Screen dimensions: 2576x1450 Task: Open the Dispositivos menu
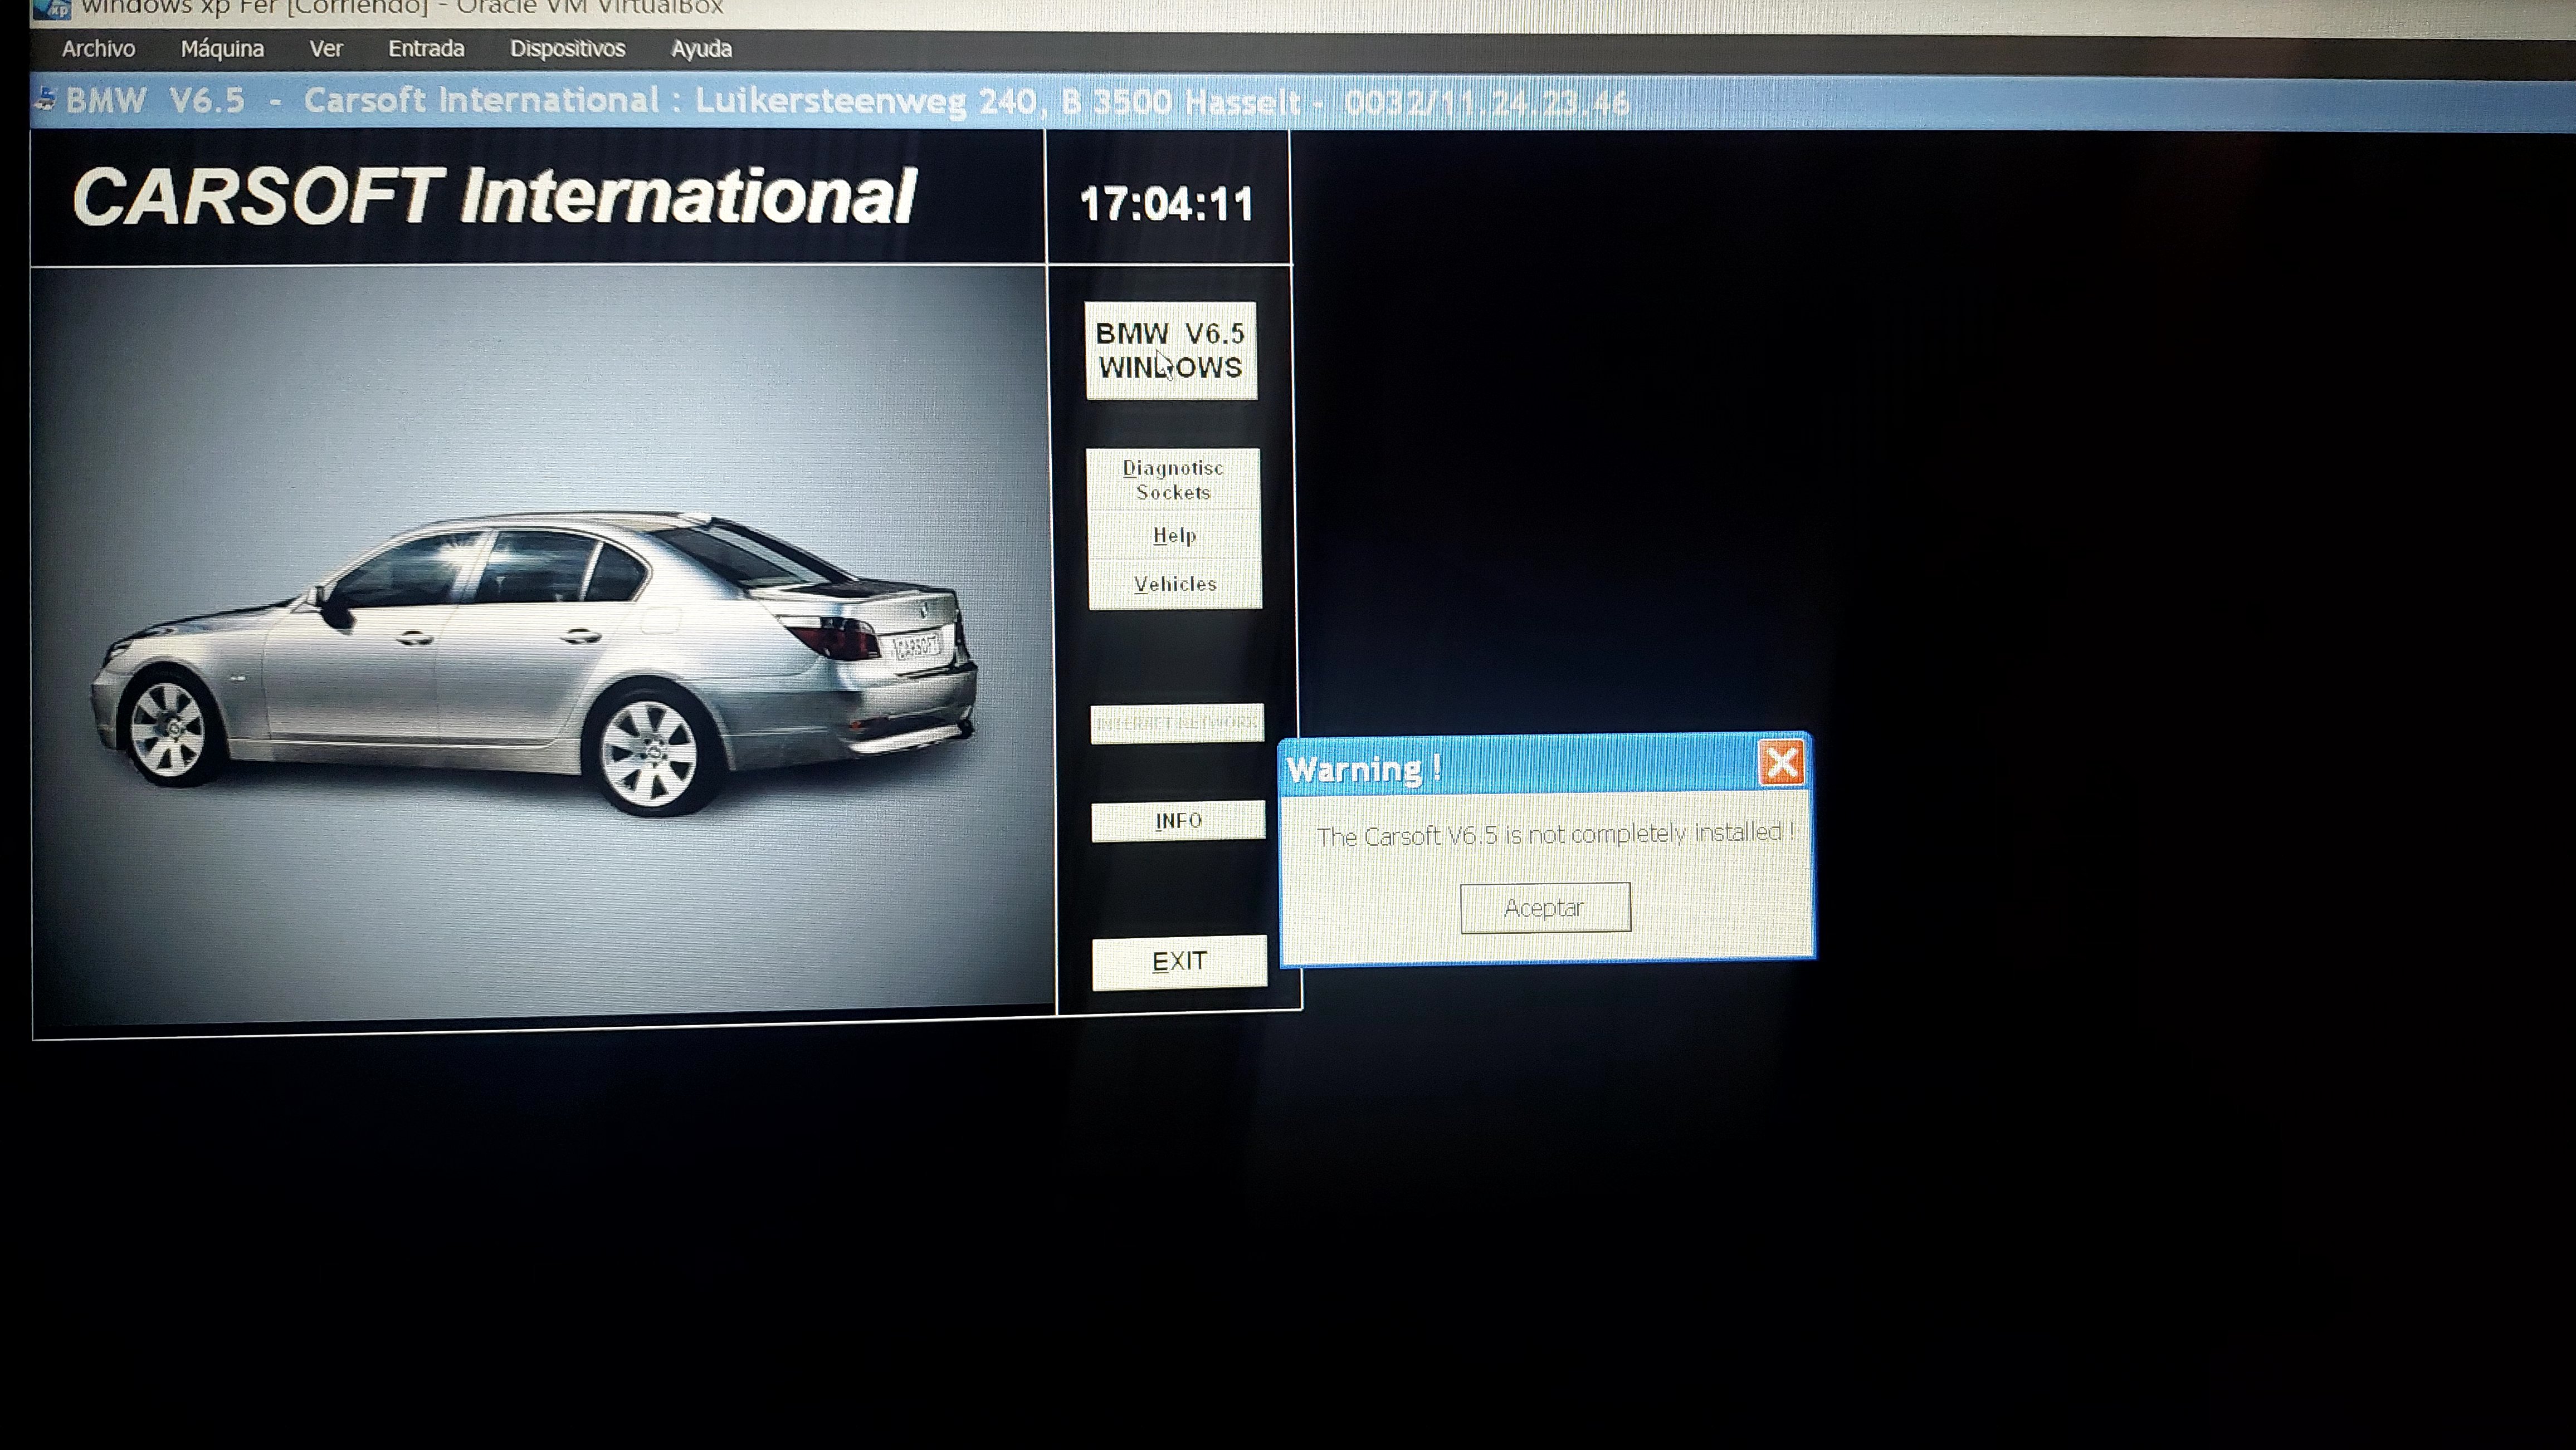567,49
